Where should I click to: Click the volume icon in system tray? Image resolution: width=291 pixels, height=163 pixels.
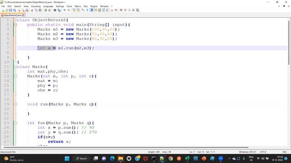click(263, 158)
